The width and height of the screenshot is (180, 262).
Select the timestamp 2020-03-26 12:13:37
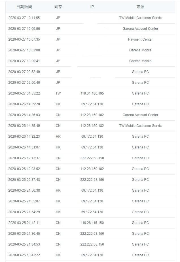click(x=24, y=158)
